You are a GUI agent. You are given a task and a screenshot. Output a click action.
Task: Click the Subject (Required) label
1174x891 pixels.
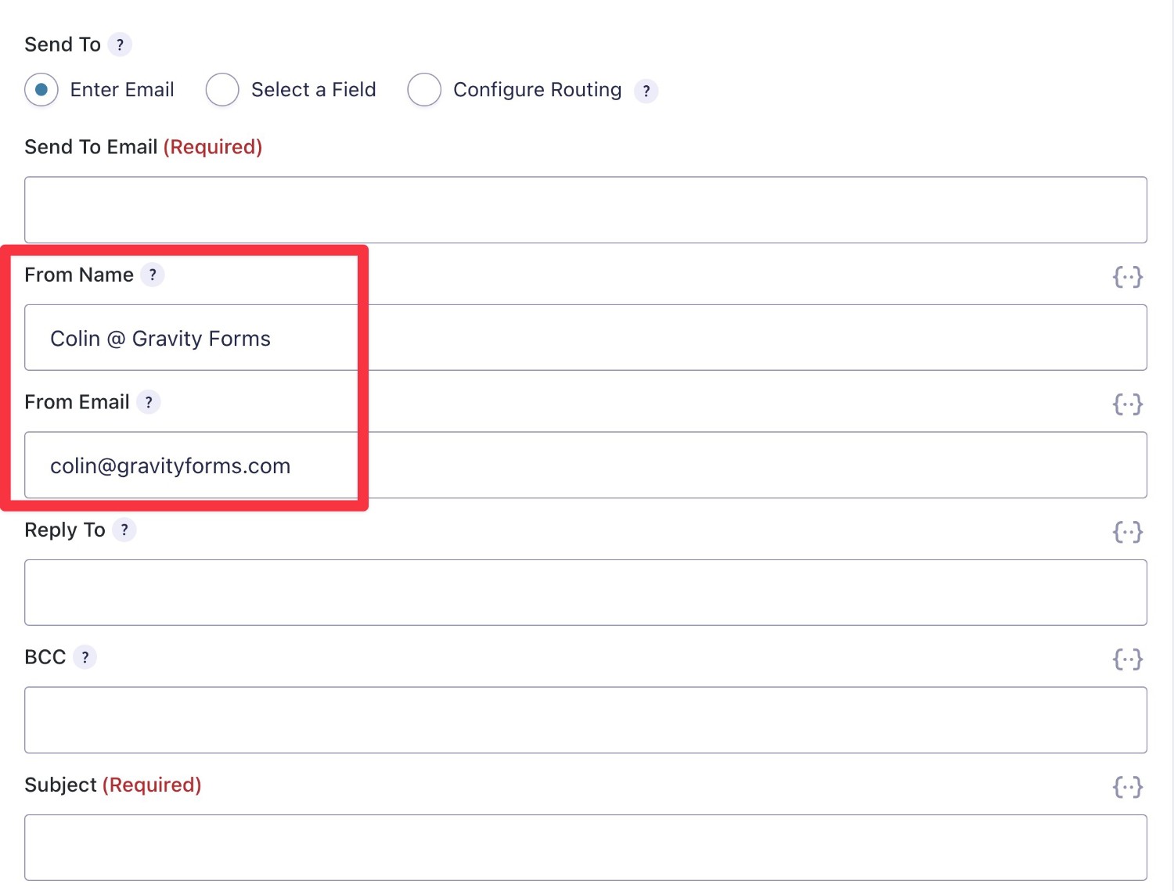coord(113,785)
